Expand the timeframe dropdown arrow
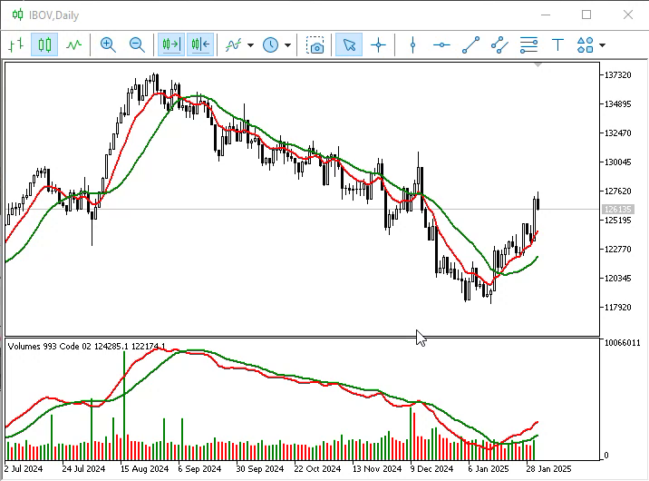Viewport: 649px width, 481px height. [287, 45]
